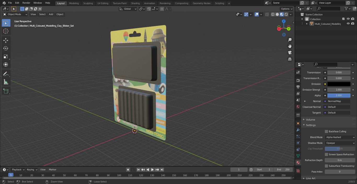
Task: Disable Collection in renders camera icon
Action: pos(353,19)
